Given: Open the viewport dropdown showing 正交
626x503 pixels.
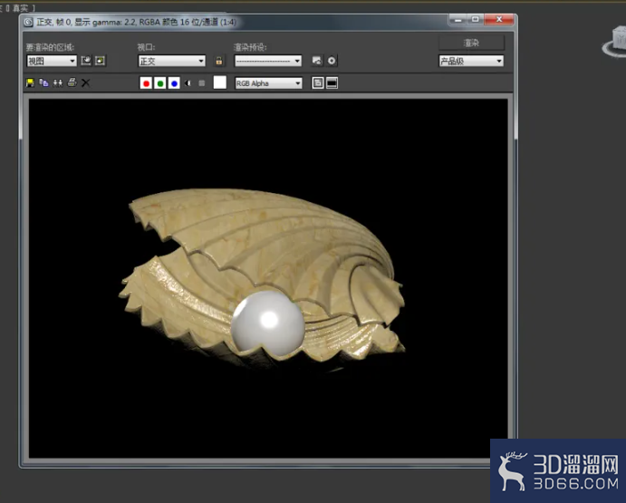Looking at the screenshot, I should pos(171,61).
